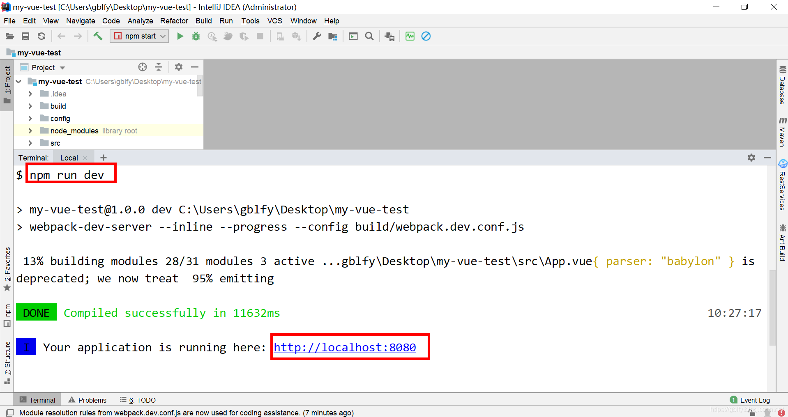Open the Maven side panel
Image resolution: width=788 pixels, height=417 pixels.
pos(782,132)
